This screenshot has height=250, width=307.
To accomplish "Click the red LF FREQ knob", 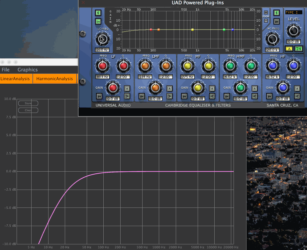I will coord(102,66).
